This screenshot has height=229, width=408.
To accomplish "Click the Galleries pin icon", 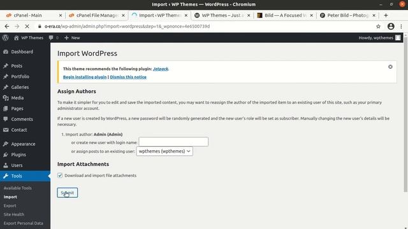I will (x=6, y=87).
